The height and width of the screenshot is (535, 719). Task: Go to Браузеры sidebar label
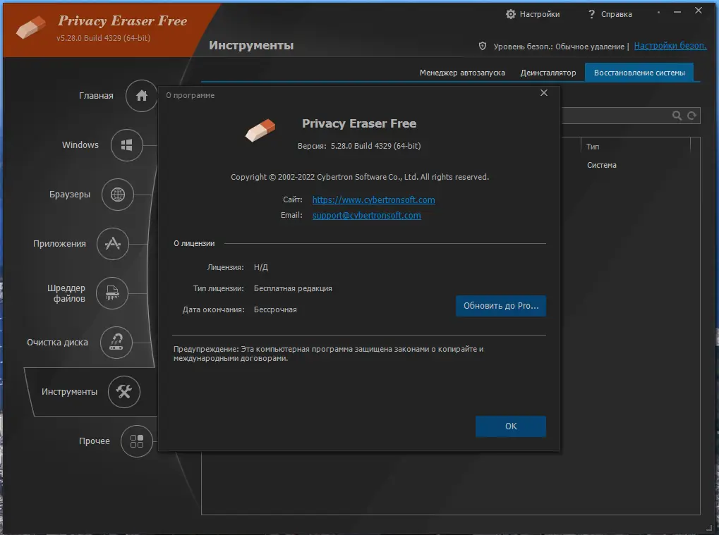[70, 195]
